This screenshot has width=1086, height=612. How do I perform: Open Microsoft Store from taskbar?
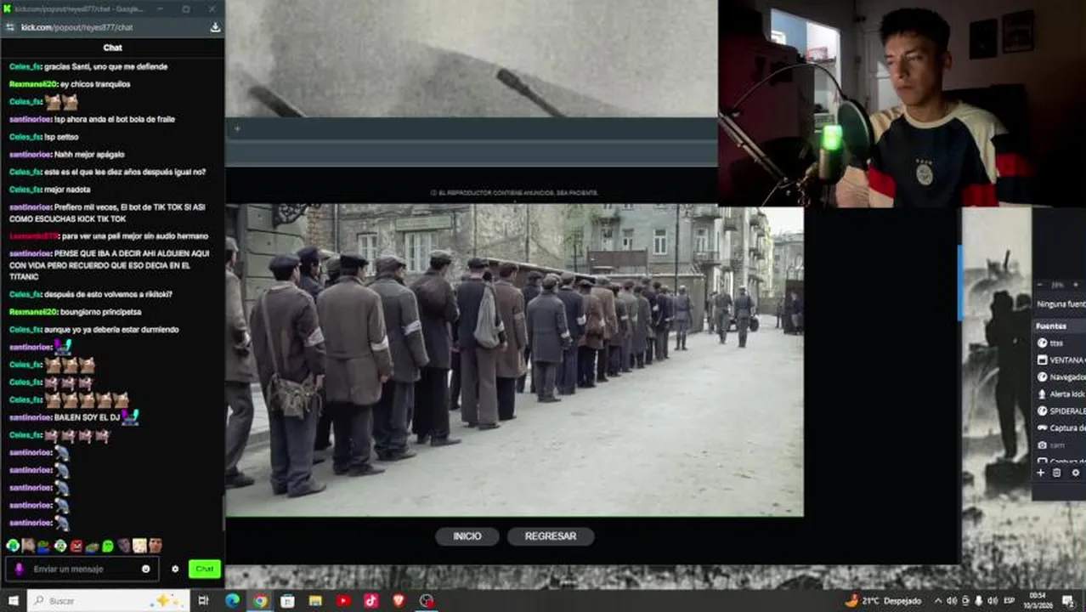click(288, 601)
